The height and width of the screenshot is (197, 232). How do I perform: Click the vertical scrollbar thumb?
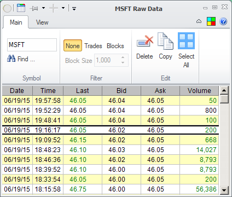224,99
